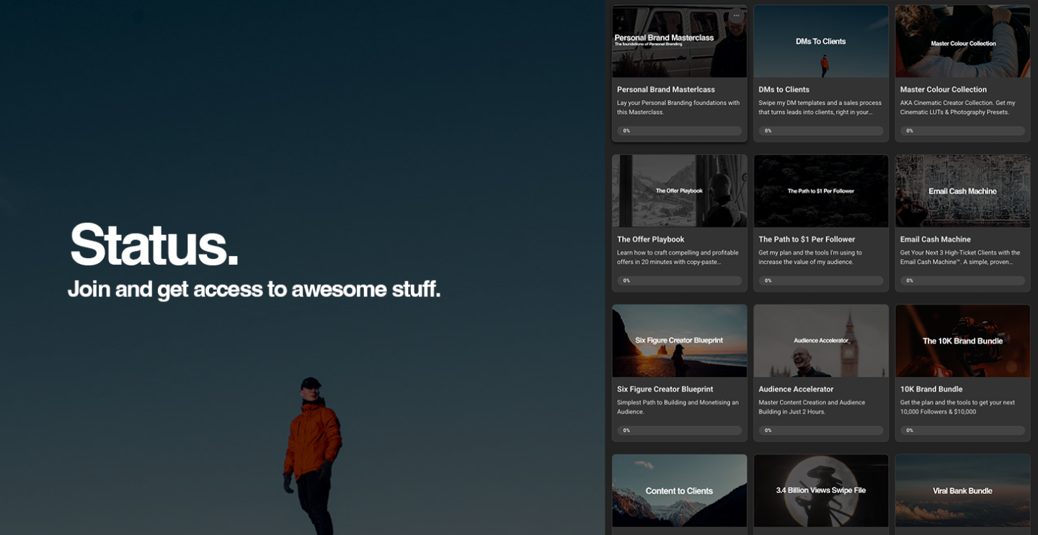This screenshot has width=1038, height=535.
Task: Click description 'Master Content Creation and Audience Building'
Action: click(812, 407)
